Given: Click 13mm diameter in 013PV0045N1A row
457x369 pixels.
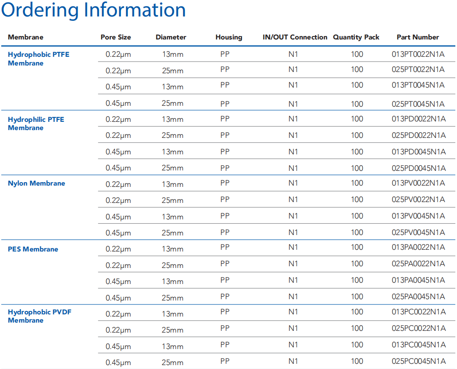Looking at the screenshot, I should [173, 217].
